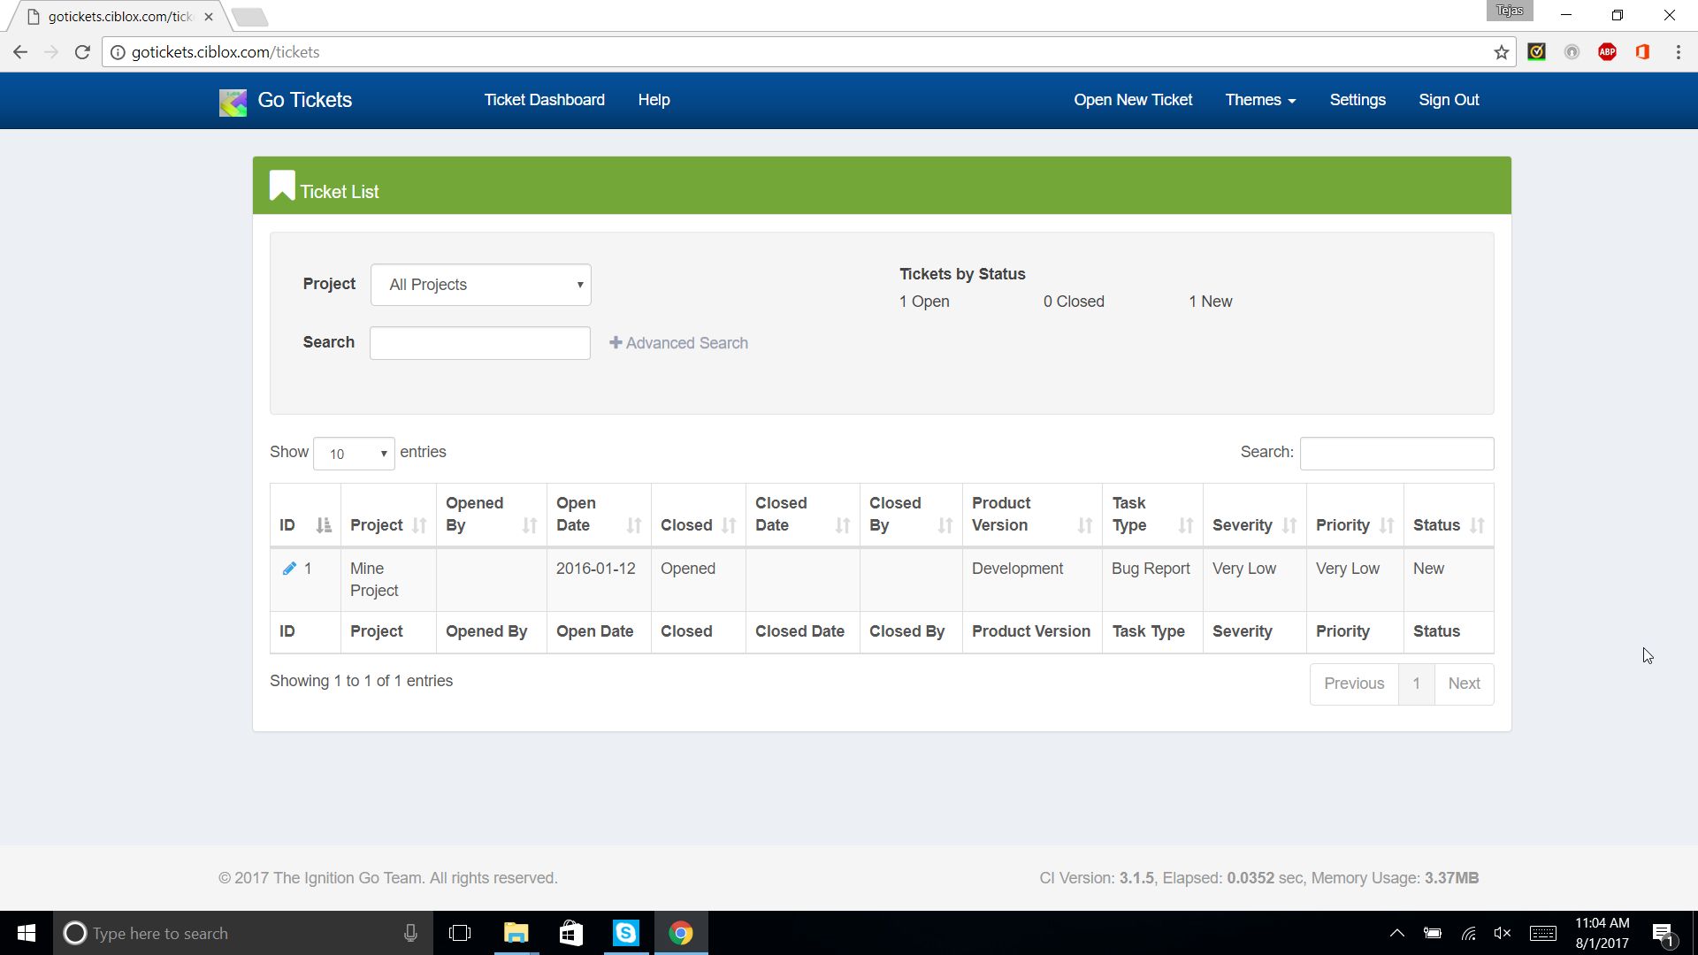
Task: Open the All Projects dropdown
Action: 480,285
